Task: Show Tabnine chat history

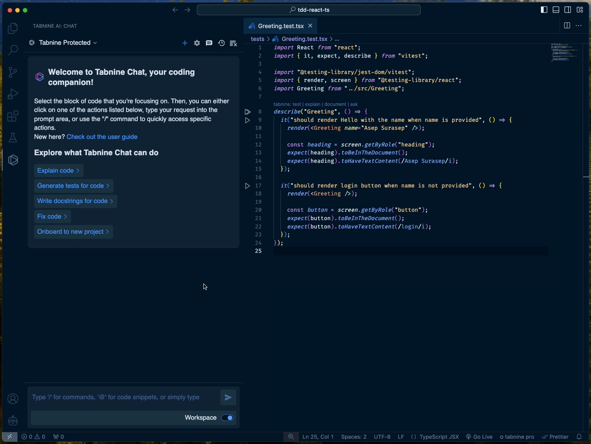Action: point(222,43)
